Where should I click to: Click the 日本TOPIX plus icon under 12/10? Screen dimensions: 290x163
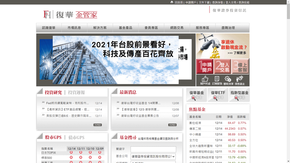point(90,152)
